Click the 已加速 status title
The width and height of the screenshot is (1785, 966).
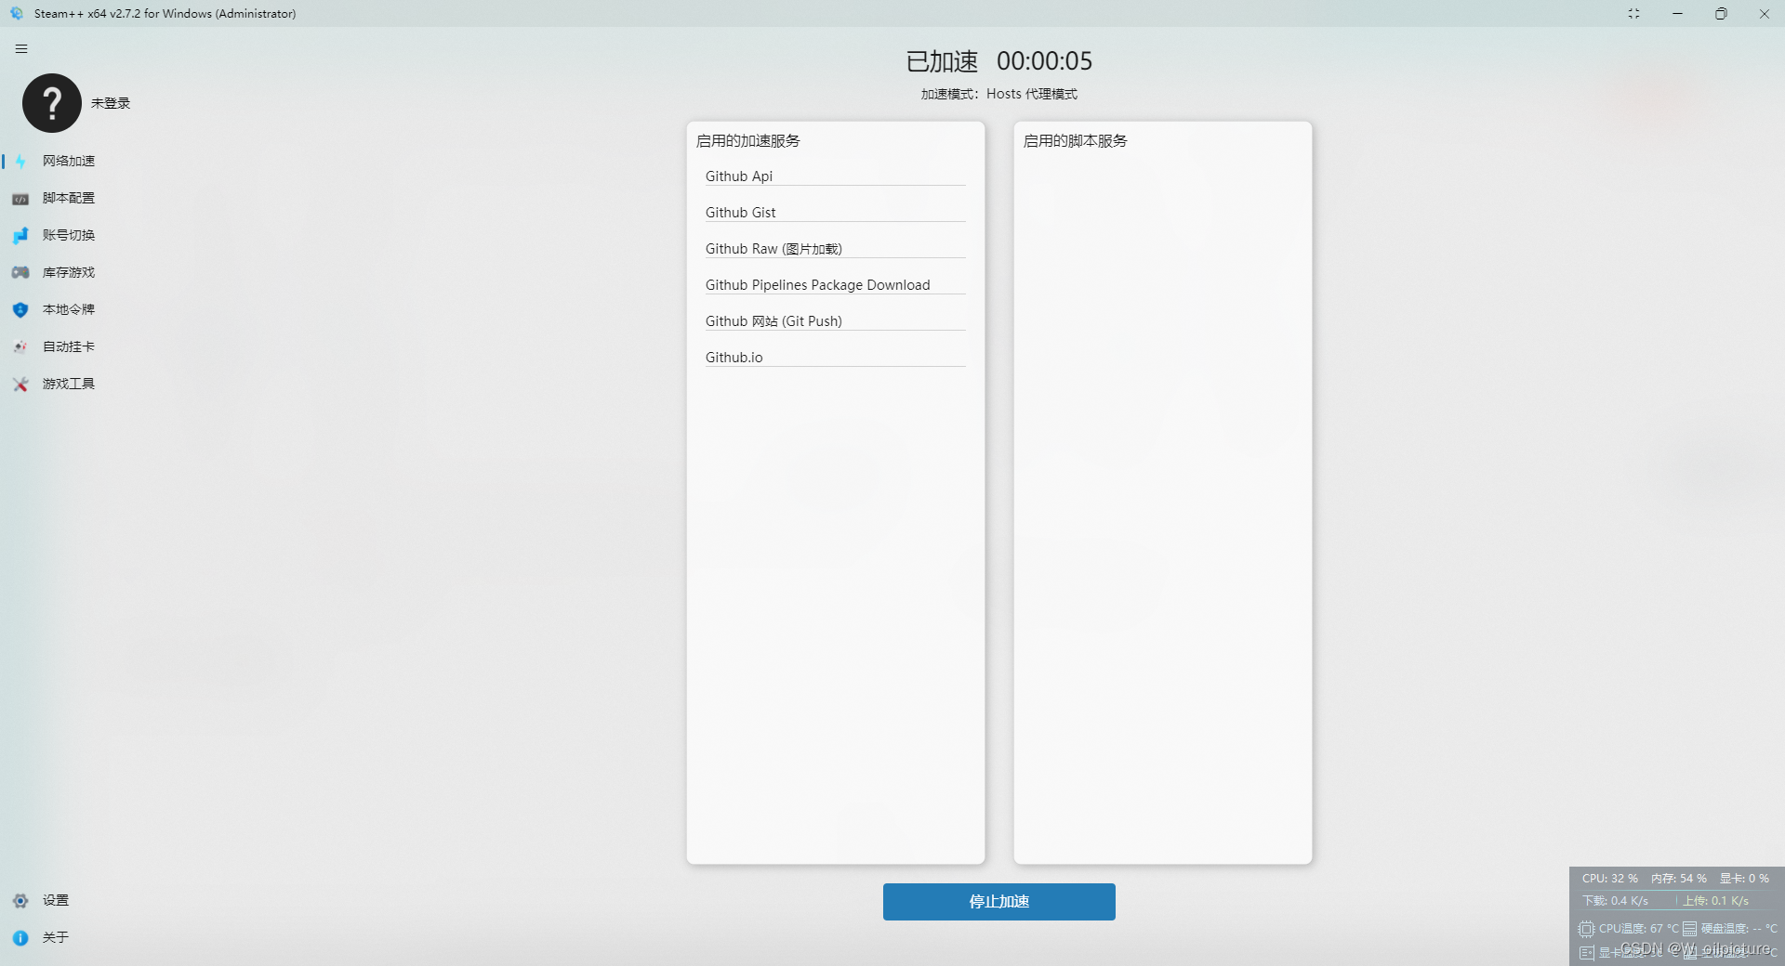pos(942,61)
